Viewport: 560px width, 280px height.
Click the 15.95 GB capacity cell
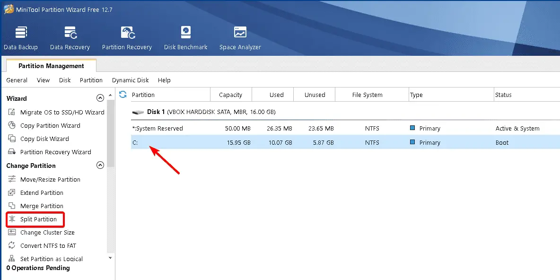238,142
